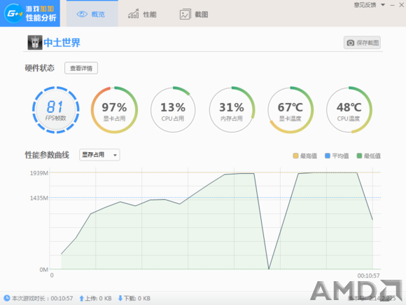
Task: Click the clock icon in status bar
Action: (x=7, y=298)
